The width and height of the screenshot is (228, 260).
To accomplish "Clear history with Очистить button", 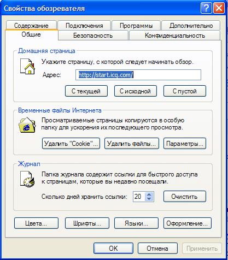I will (185, 197).
